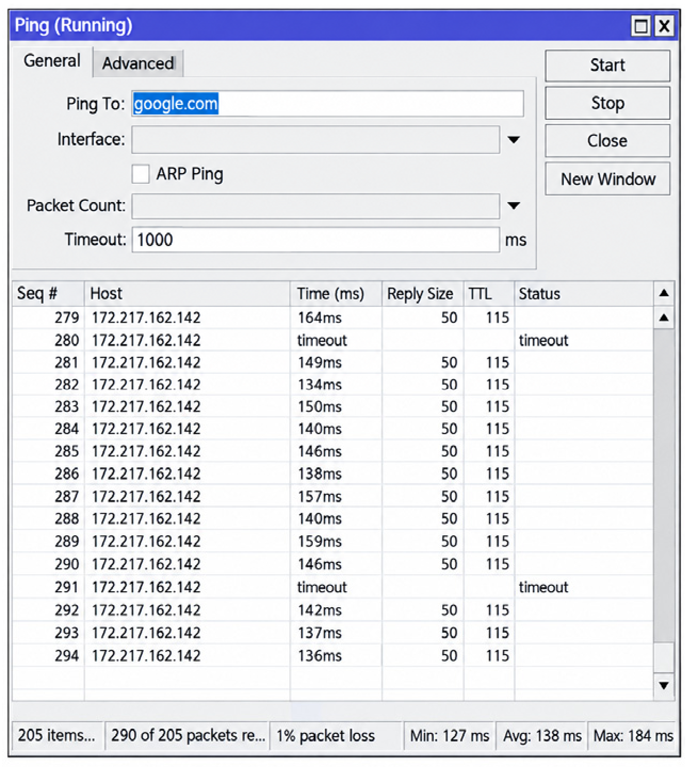Click the Close button
Image resolution: width=690 pixels, height=767 pixels.
pyautogui.click(x=607, y=141)
